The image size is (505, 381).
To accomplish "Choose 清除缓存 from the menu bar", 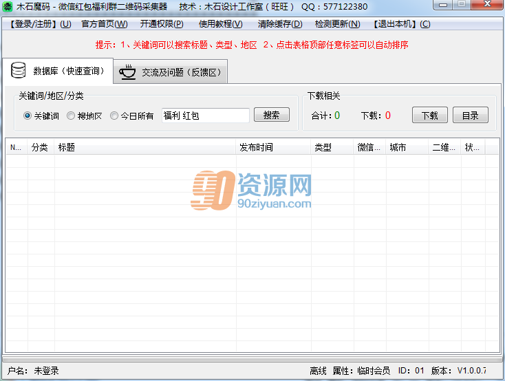I will pos(280,24).
